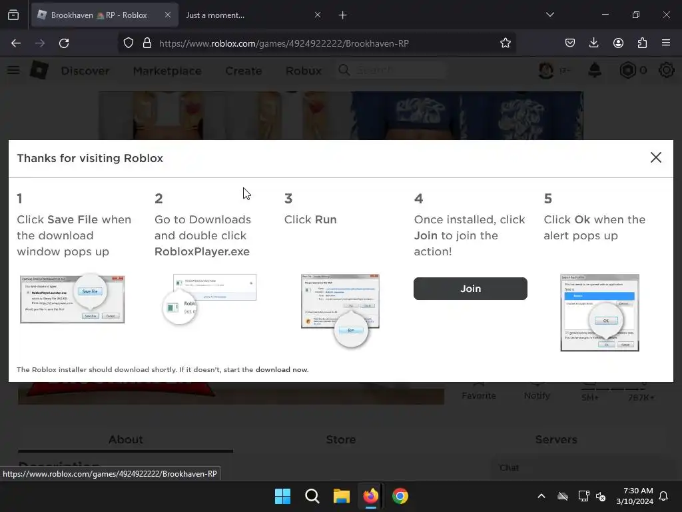This screenshot has height=512, width=682.
Task: Open the Firefox View icon
Action: coord(13,15)
